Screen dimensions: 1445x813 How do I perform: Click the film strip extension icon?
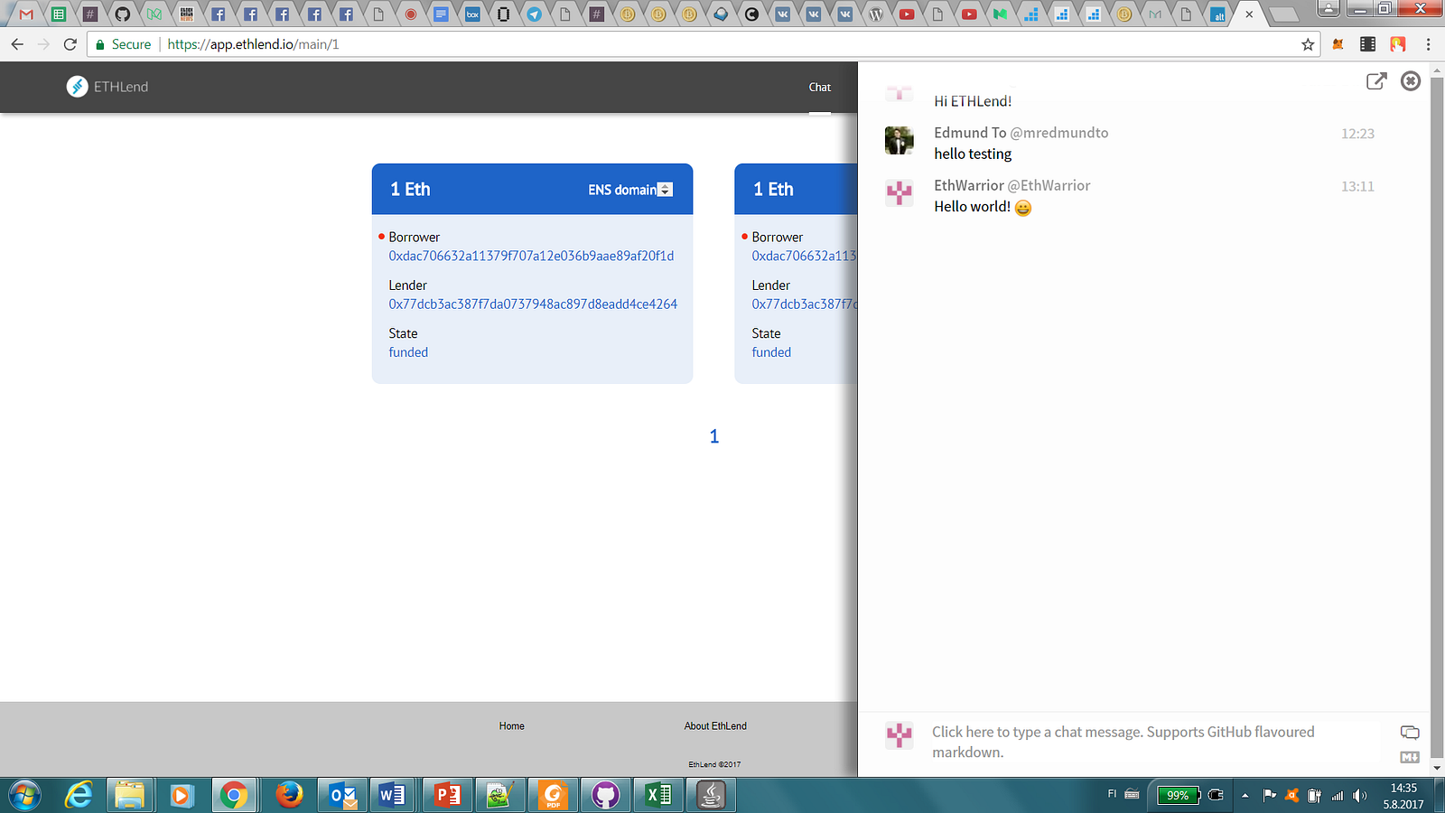click(x=1367, y=44)
